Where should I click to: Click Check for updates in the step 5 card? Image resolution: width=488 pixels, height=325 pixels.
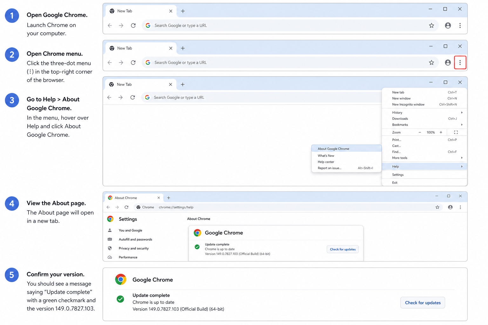tap(423, 303)
